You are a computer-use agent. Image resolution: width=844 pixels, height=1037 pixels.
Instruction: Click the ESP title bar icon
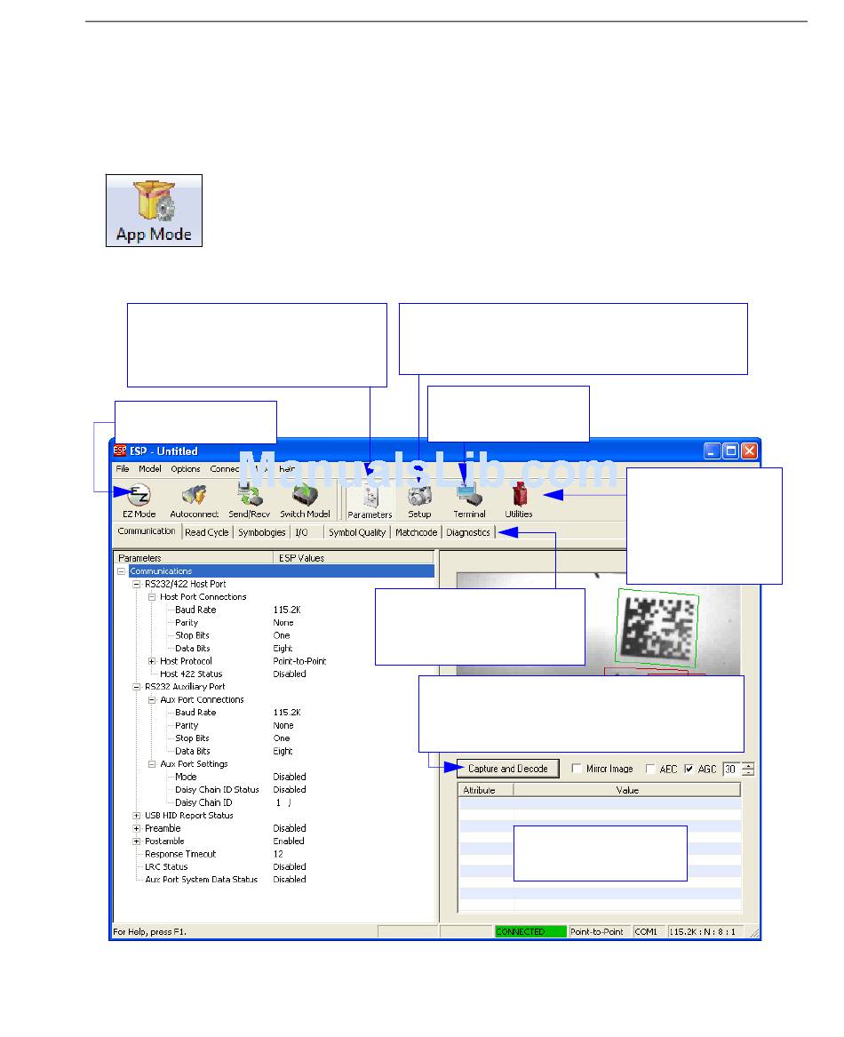tap(120, 451)
